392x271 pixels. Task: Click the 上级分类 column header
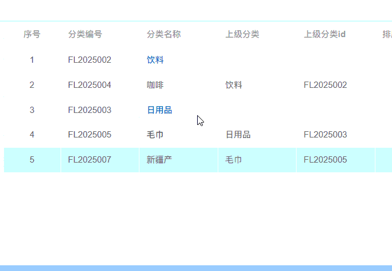(x=242, y=34)
